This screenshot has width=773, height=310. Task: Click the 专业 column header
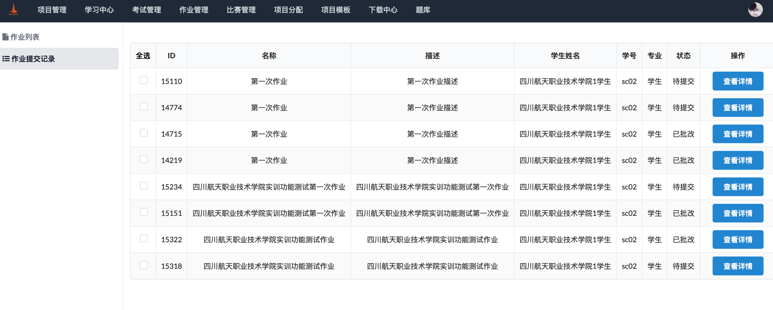point(654,55)
